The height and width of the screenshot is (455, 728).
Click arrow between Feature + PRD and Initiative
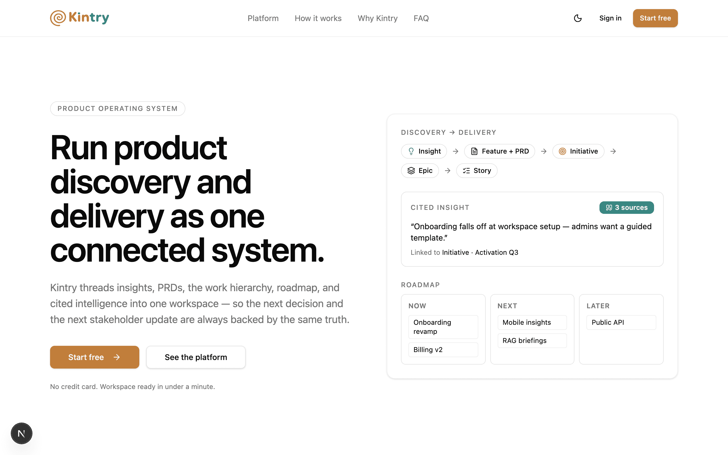tap(544, 151)
